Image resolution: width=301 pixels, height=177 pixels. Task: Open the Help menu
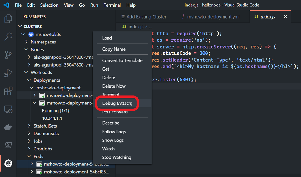tap(131, 5)
